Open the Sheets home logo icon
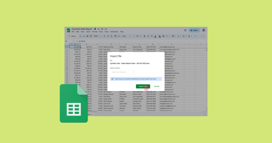Image resolution: width=272 pixels, height=143 pixels. pos(69,30)
